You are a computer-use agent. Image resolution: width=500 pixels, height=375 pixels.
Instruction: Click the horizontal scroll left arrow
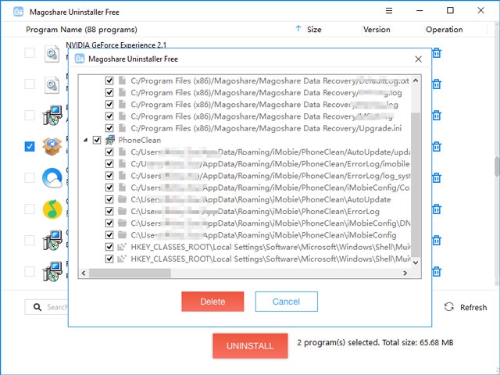click(x=84, y=273)
